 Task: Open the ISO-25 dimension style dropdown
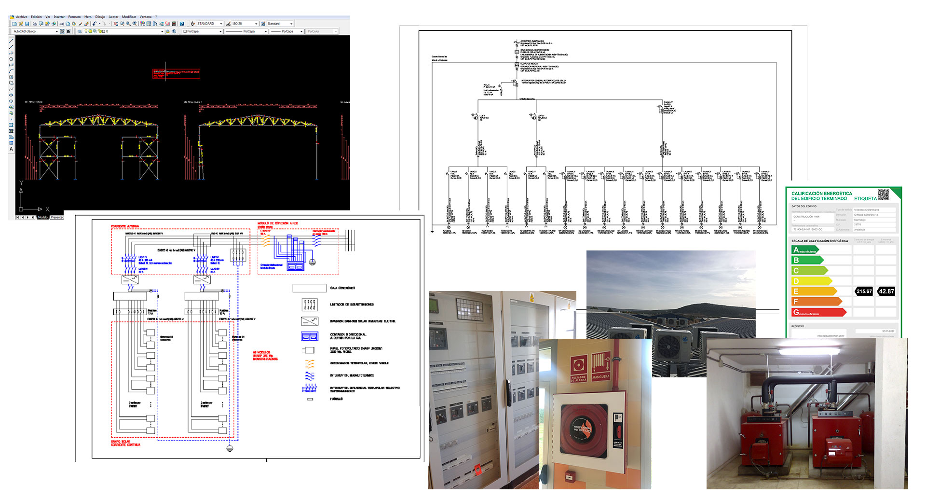coord(256,24)
